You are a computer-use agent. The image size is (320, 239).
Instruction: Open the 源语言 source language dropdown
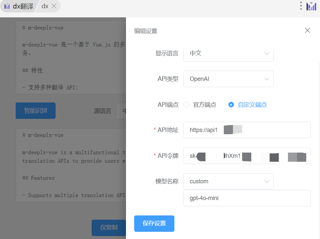[x=121, y=111]
